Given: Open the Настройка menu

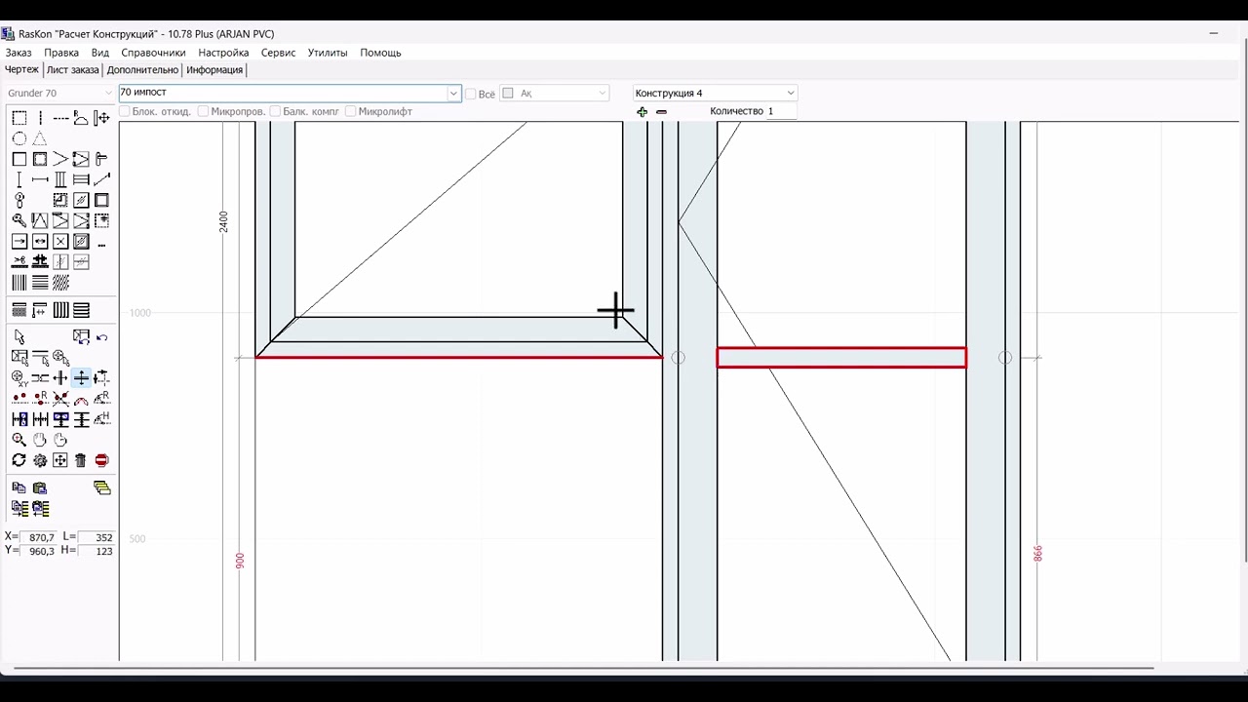Looking at the screenshot, I should 223,53.
